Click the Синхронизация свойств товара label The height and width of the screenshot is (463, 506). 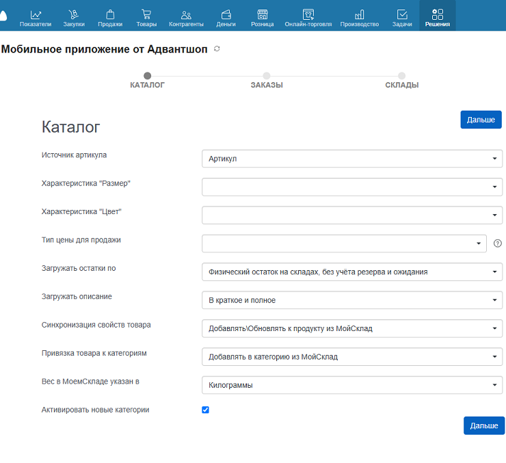pos(96,325)
